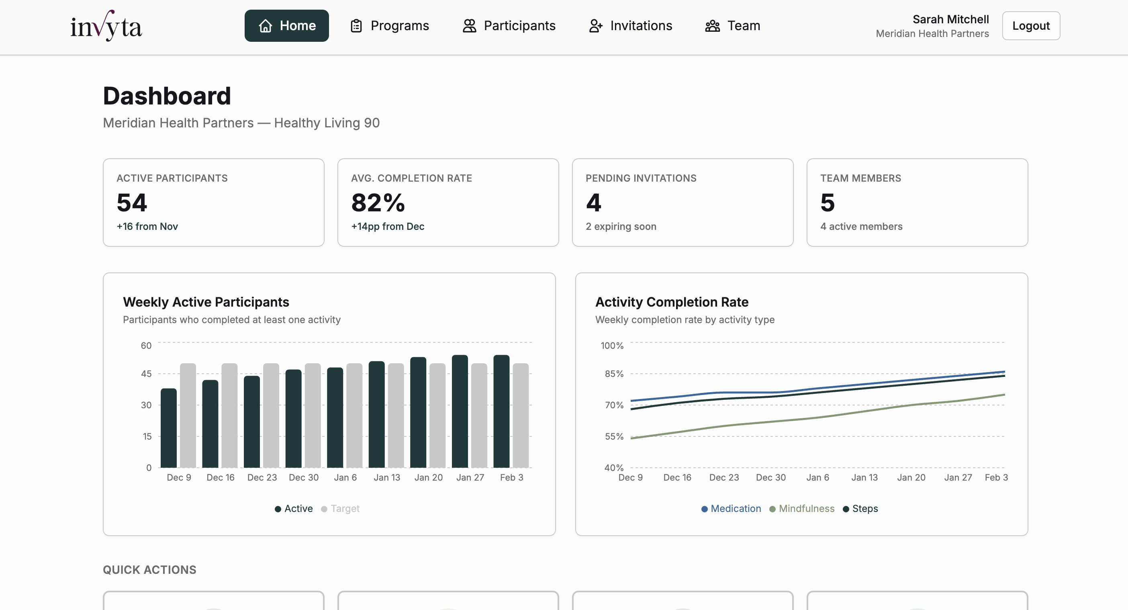Open the Team Members card
This screenshot has width=1128, height=610.
918,202
